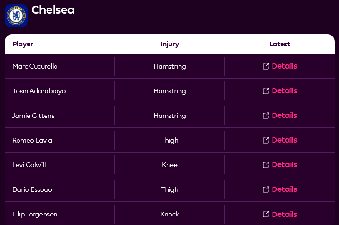The width and height of the screenshot is (339, 225).
Task: Click external link icon for Marc Cucurella
Action: click(266, 66)
